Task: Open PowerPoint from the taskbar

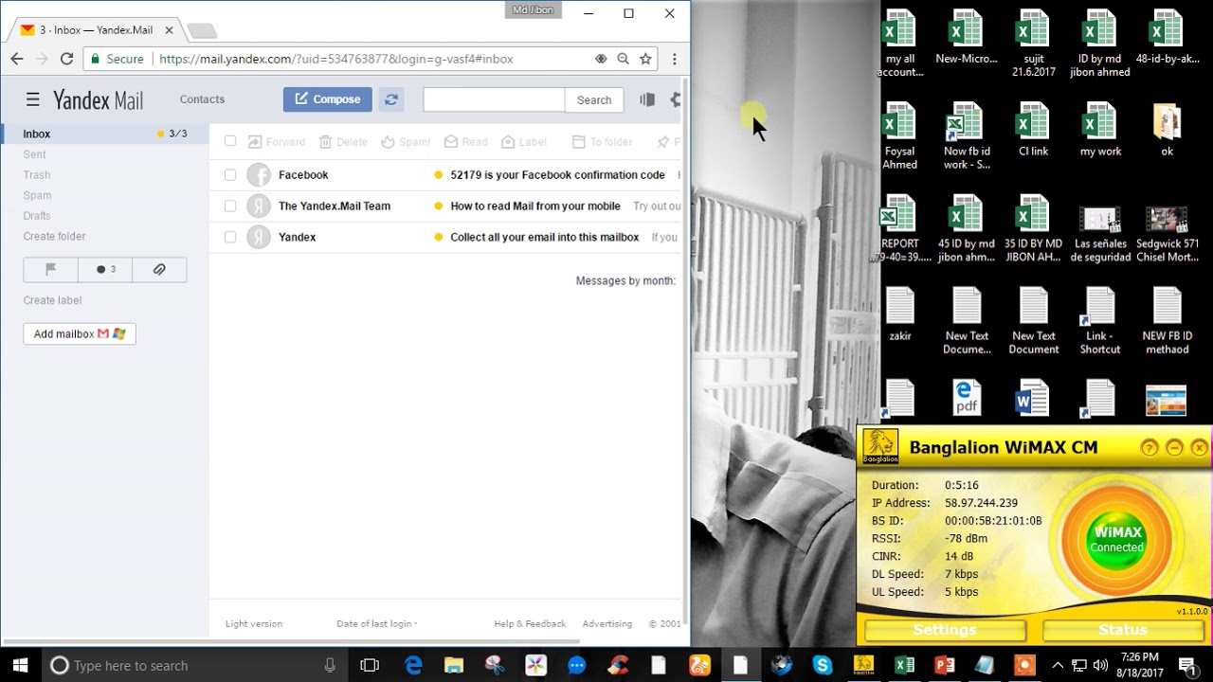Action: pos(945,665)
